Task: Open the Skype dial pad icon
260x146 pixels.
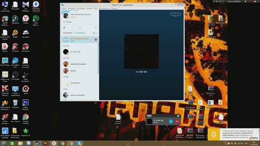Action: point(80,28)
